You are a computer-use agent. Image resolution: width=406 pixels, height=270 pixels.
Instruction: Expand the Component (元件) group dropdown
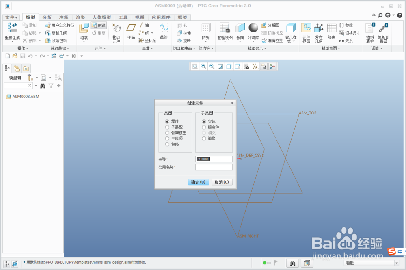point(100,48)
